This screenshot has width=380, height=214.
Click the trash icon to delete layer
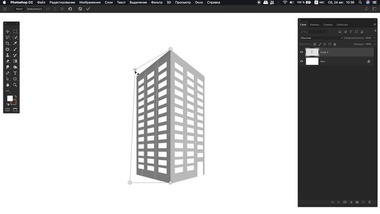click(x=369, y=202)
